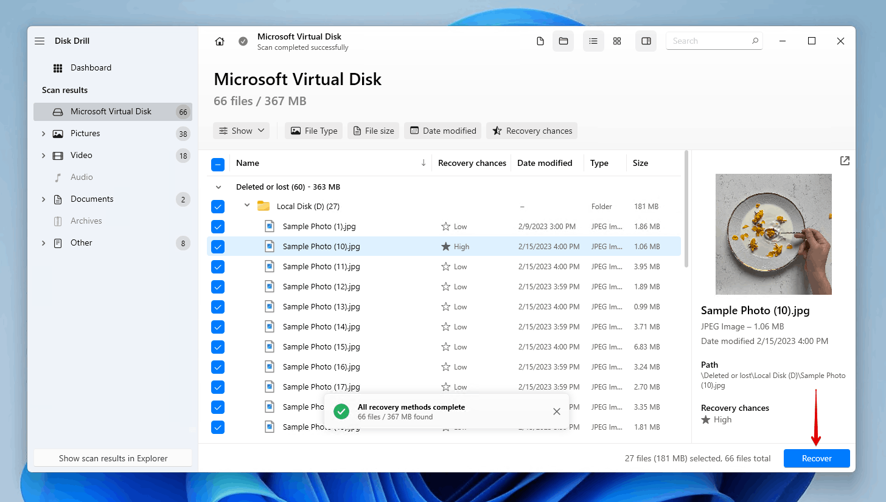The height and width of the screenshot is (502, 886).
Task: Click the Archives category icon
Action: pos(58,221)
